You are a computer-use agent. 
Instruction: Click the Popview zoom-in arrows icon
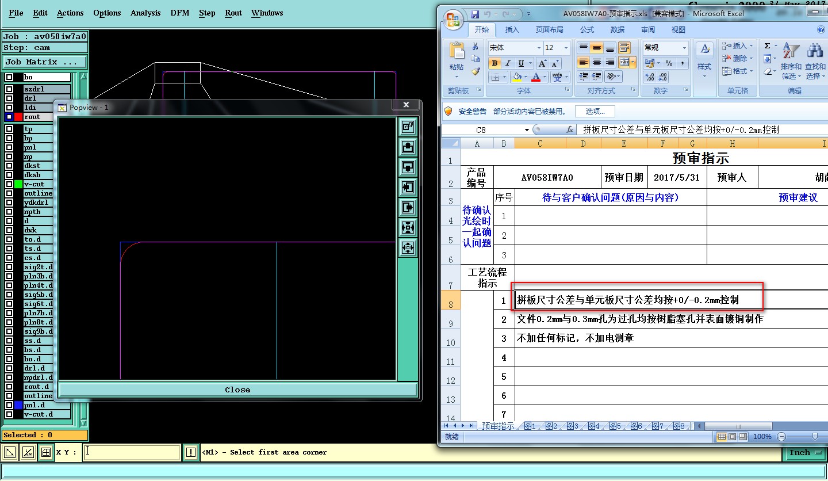click(x=408, y=228)
